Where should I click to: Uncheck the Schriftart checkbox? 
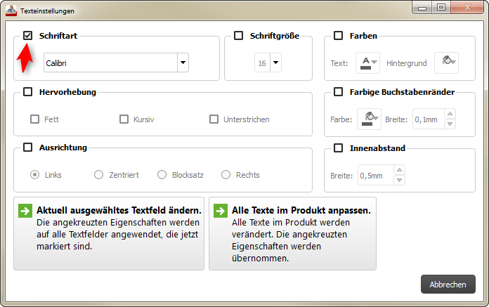[28, 35]
